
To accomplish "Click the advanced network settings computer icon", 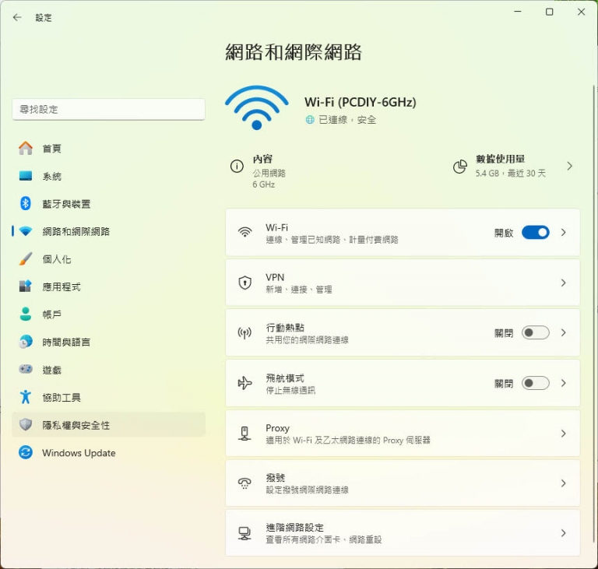I will pos(244,533).
